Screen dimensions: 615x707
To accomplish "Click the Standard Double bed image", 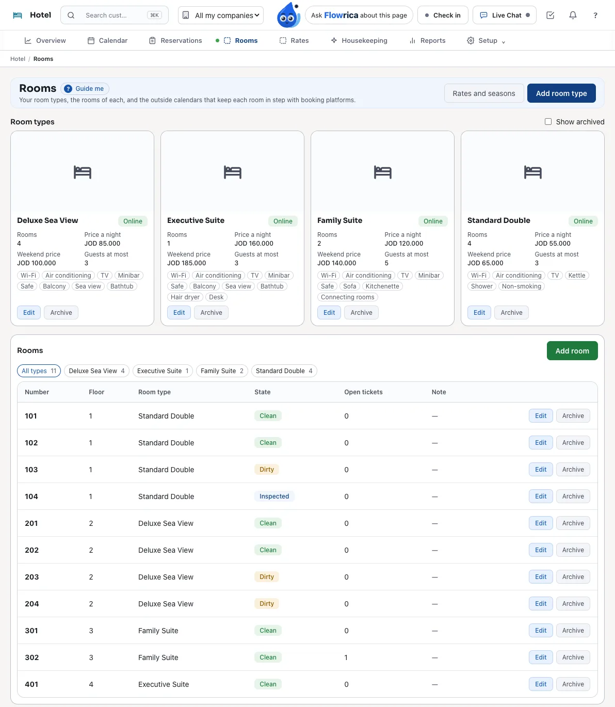I will pos(533,172).
